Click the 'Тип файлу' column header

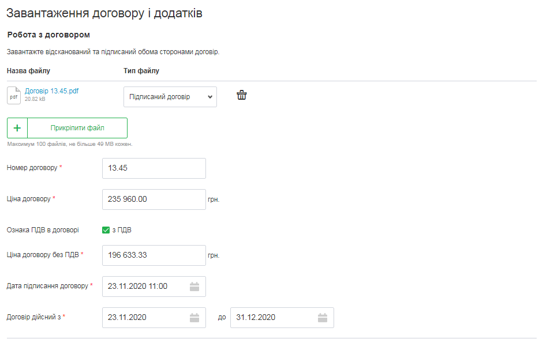tap(141, 71)
